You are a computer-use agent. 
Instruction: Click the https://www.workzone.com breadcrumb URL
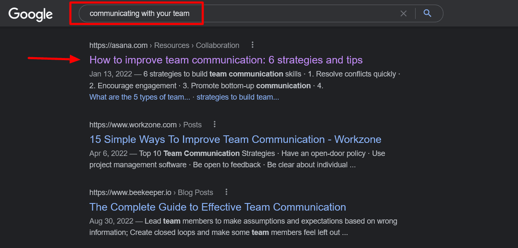tap(132, 124)
